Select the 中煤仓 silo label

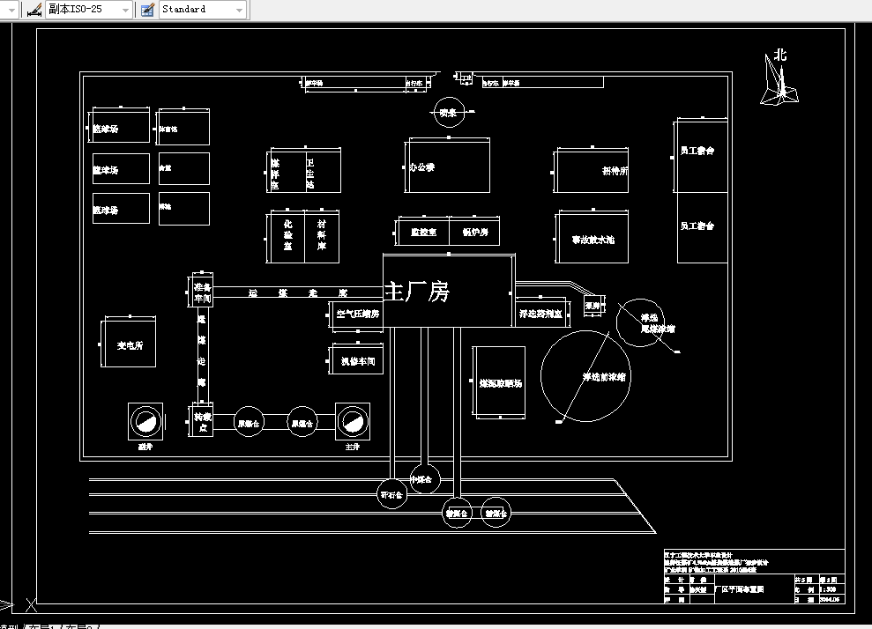(421, 479)
